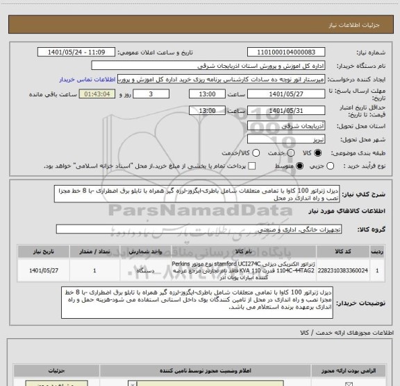The height and width of the screenshot is (386, 400).
Task: Click the ردیف column header
Action: point(377,252)
